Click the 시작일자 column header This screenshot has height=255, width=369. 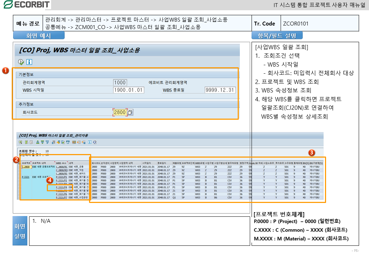point(147,163)
